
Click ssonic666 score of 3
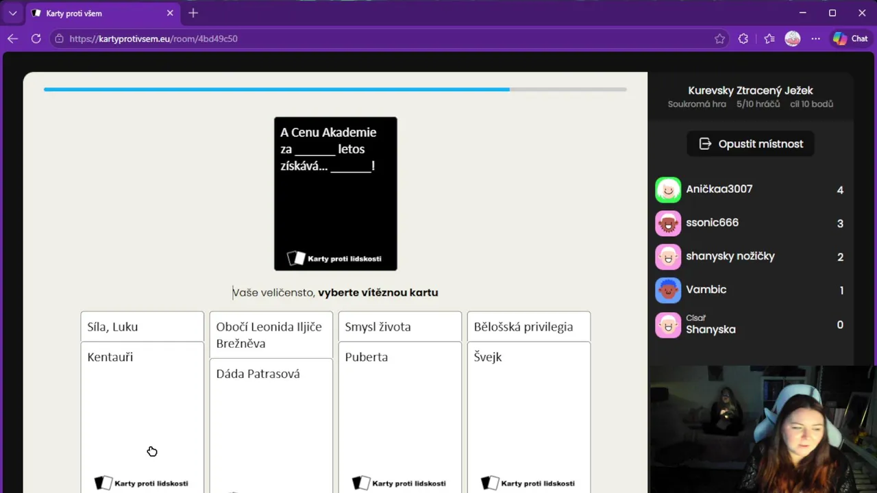[840, 224]
